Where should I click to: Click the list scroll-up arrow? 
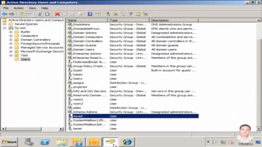(258, 20)
